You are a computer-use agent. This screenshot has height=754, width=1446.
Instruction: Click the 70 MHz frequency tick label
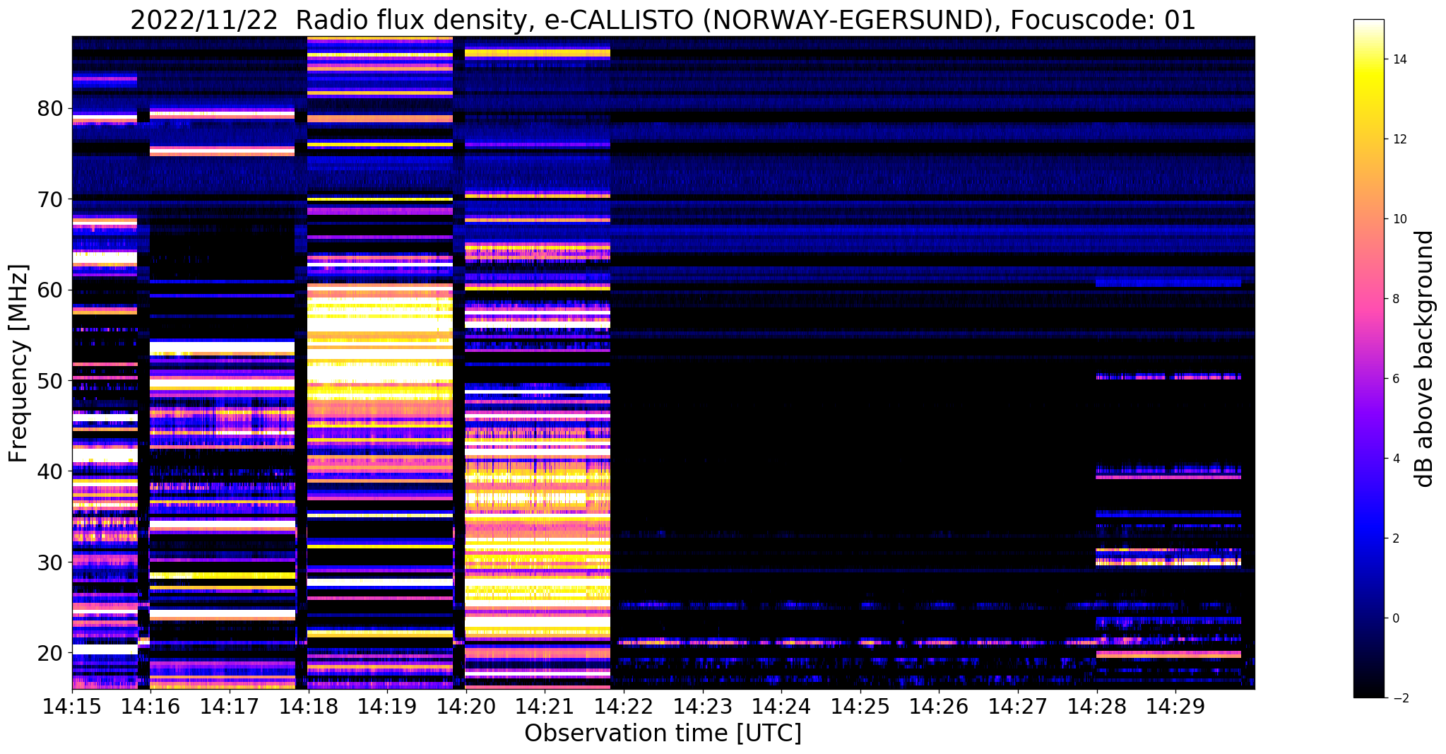[x=50, y=199]
